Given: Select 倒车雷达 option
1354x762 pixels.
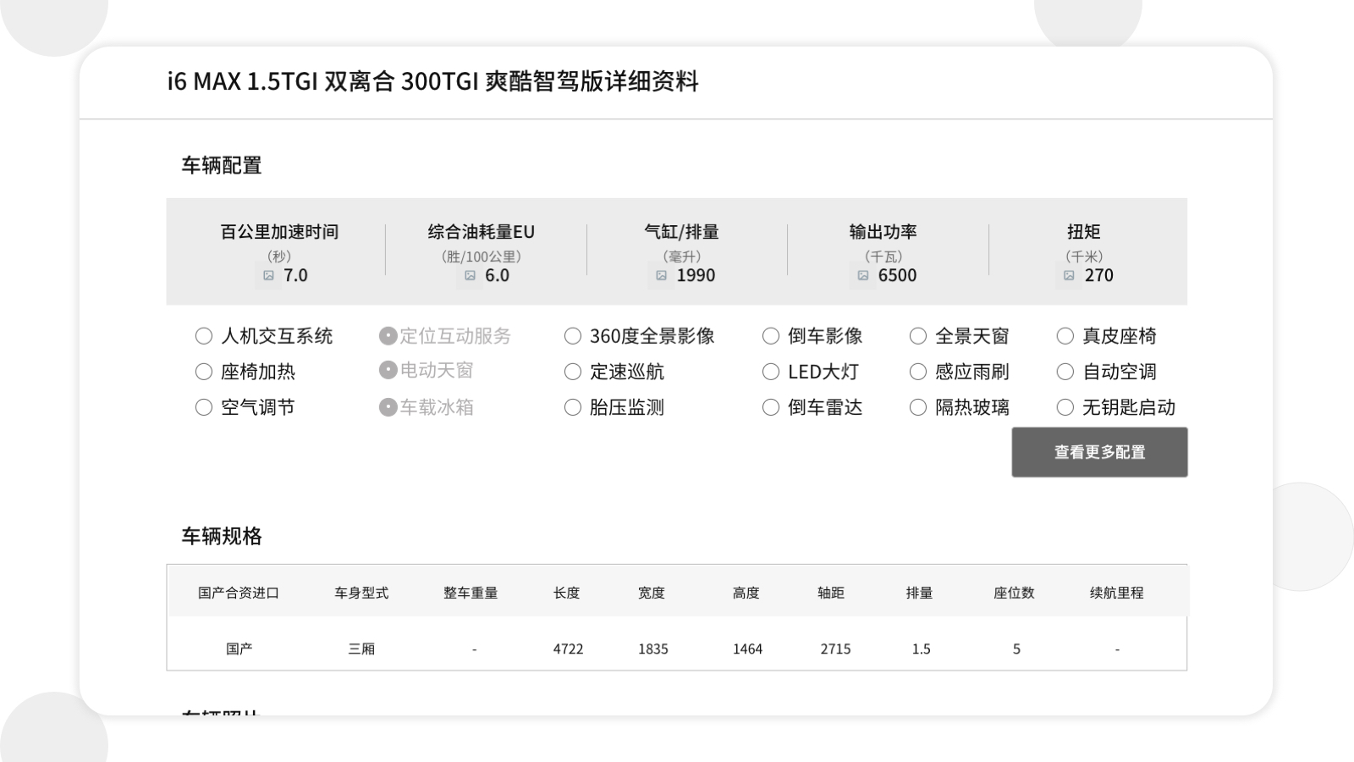Looking at the screenshot, I should [x=771, y=407].
